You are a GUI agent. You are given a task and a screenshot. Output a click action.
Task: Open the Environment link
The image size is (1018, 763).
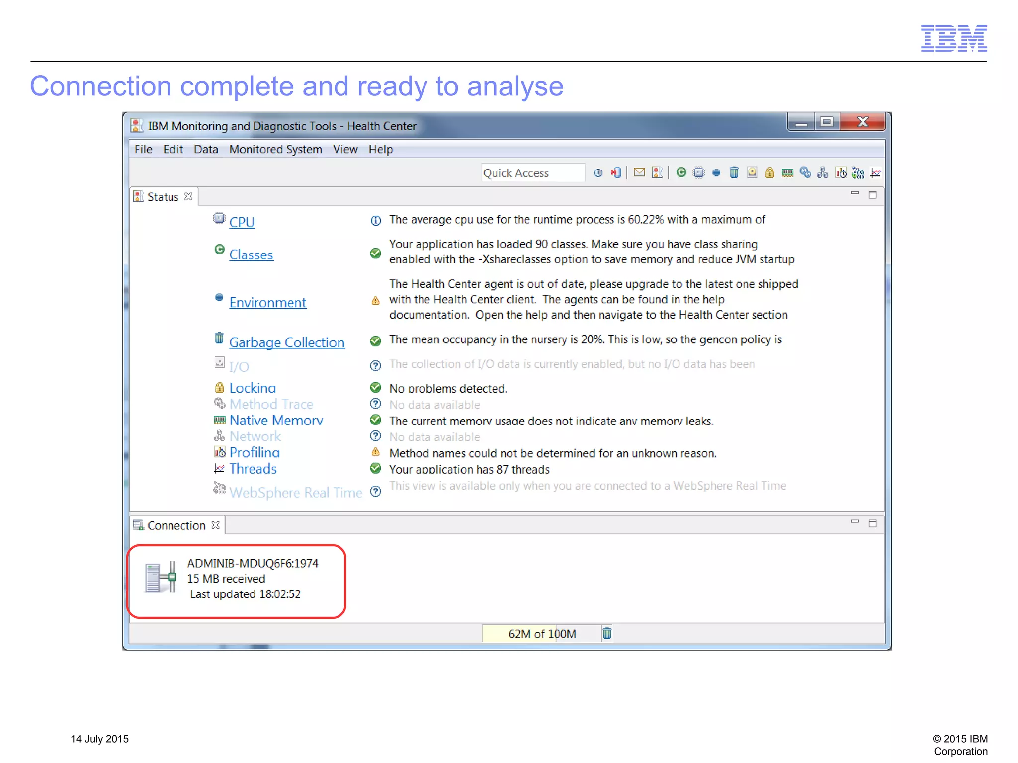click(x=267, y=302)
